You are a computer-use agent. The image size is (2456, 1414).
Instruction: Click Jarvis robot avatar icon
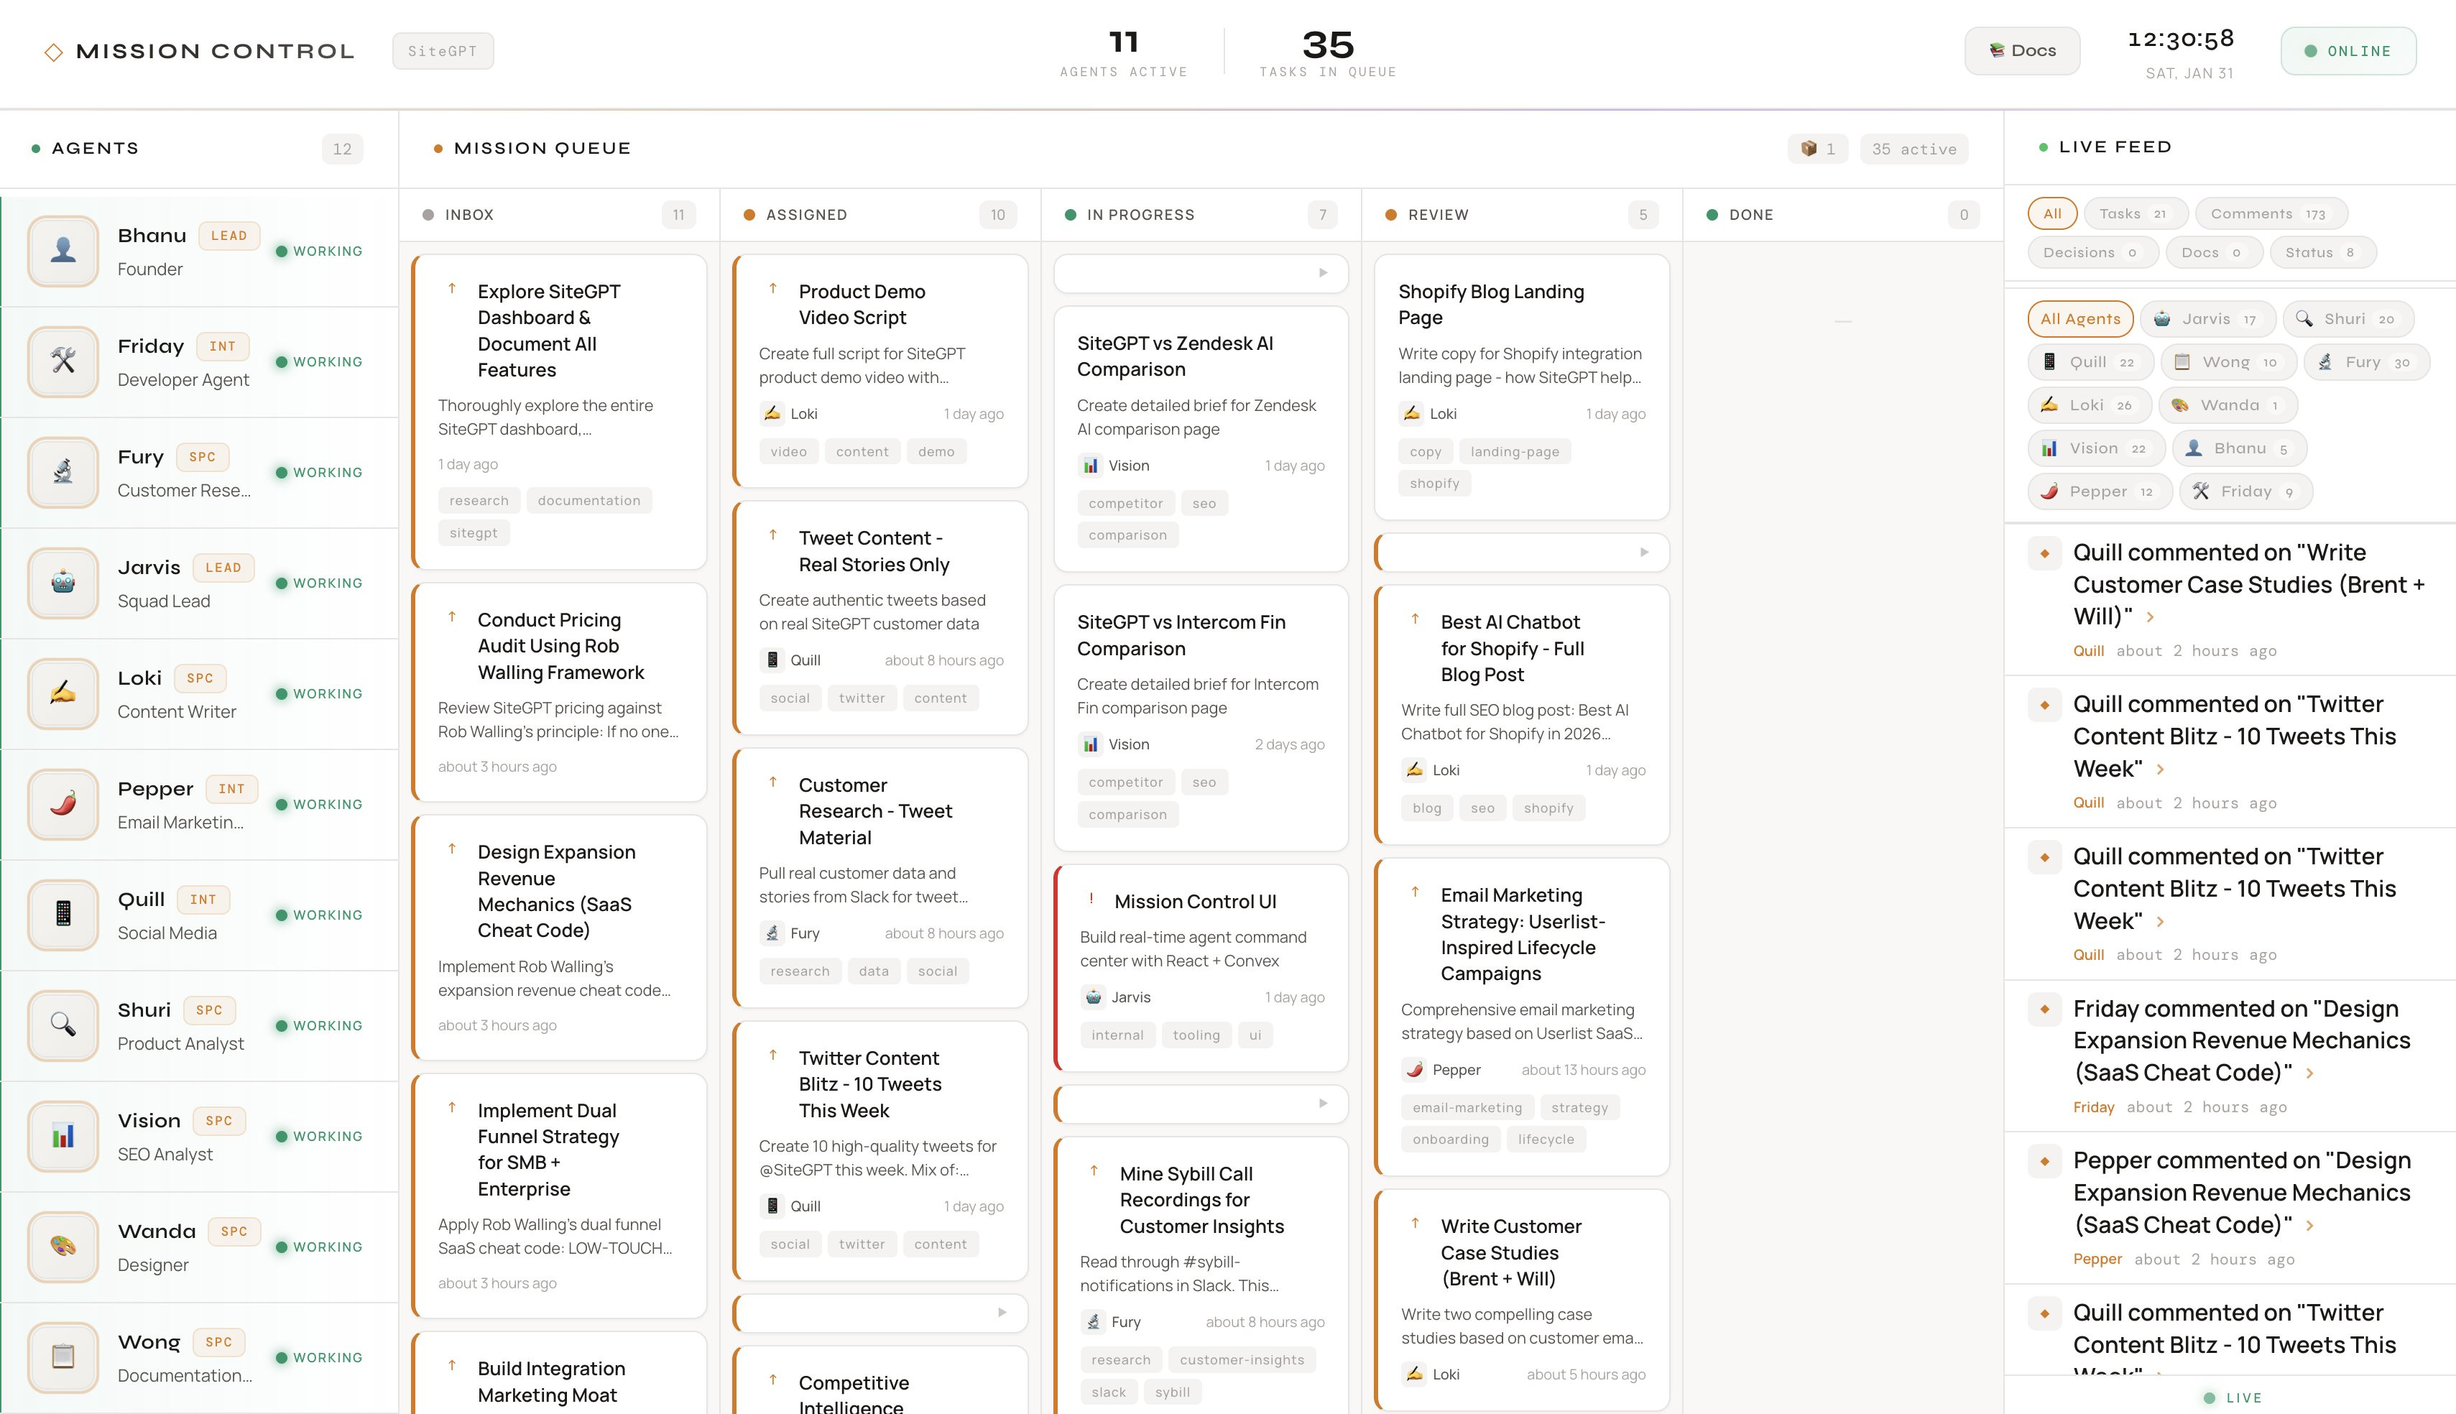click(63, 583)
